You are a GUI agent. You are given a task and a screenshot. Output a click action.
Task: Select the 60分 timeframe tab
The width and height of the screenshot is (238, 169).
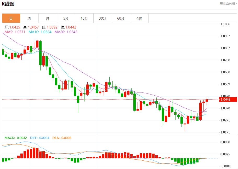pyautogui.click(x=121, y=18)
